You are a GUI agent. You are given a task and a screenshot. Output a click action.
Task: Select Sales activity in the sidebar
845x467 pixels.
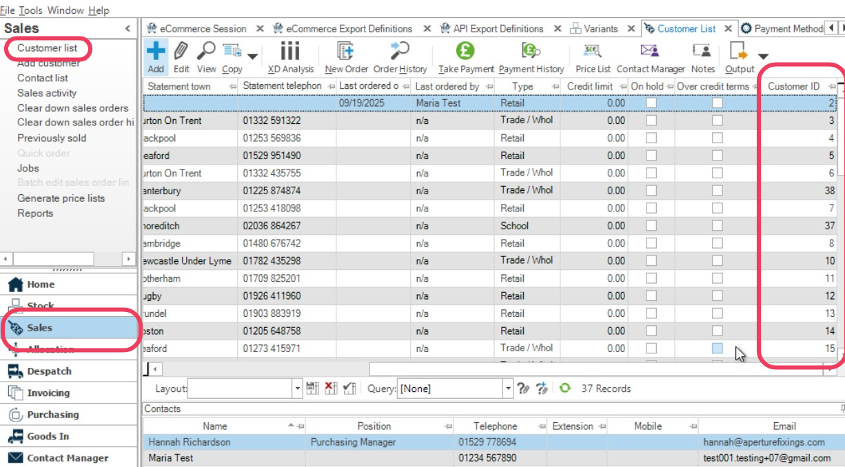pos(47,93)
